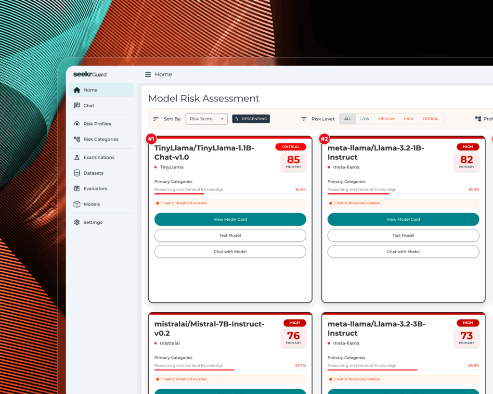Viewport: 493px width, 394px height.
Task: Select the Models cube icon
Action: click(x=78, y=204)
